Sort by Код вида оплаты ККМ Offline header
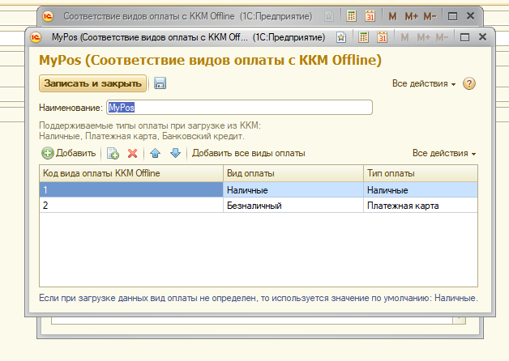The width and height of the screenshot is (509, 361). click(x=131, y=173)
